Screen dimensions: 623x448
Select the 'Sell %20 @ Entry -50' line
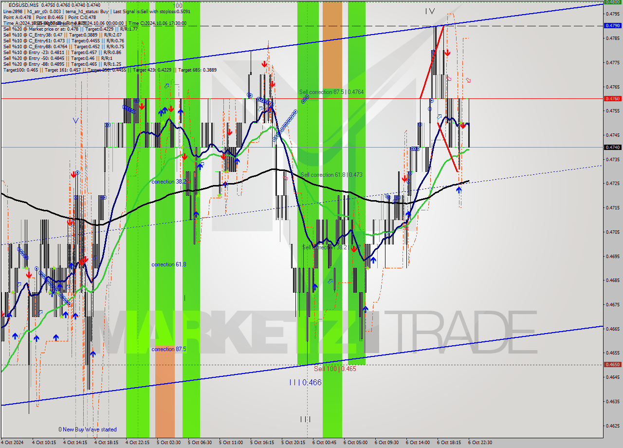click(x=58, y=58)
